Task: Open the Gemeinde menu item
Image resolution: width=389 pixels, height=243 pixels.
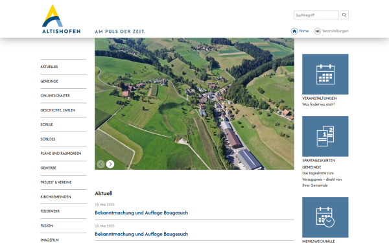Action: pos(49,82)
